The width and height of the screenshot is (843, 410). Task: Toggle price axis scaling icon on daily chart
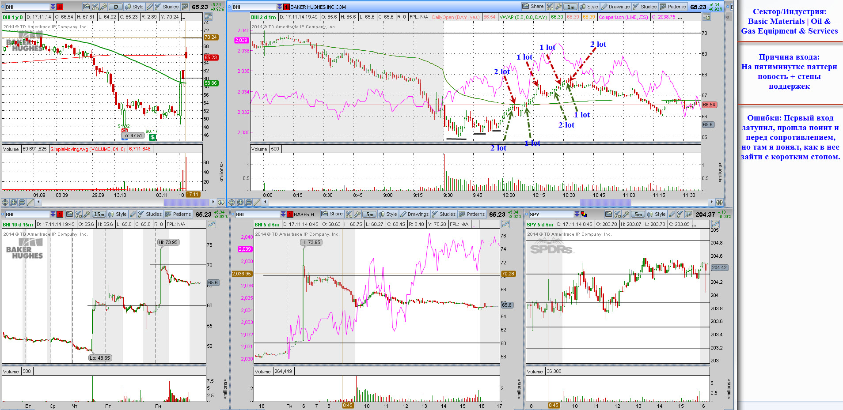coord(208,17)
